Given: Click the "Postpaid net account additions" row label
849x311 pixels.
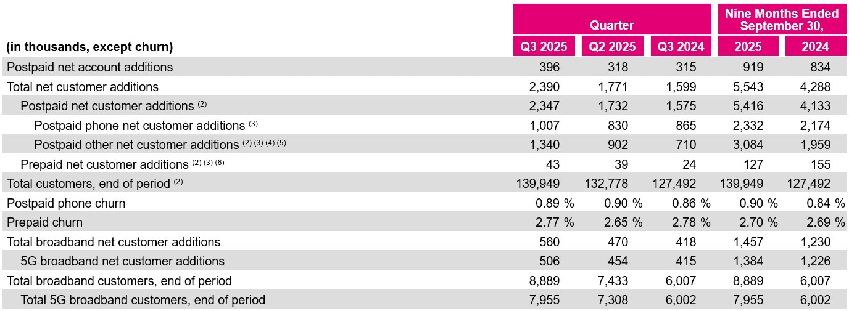Looking at the screenshot, I should [90, 67].
